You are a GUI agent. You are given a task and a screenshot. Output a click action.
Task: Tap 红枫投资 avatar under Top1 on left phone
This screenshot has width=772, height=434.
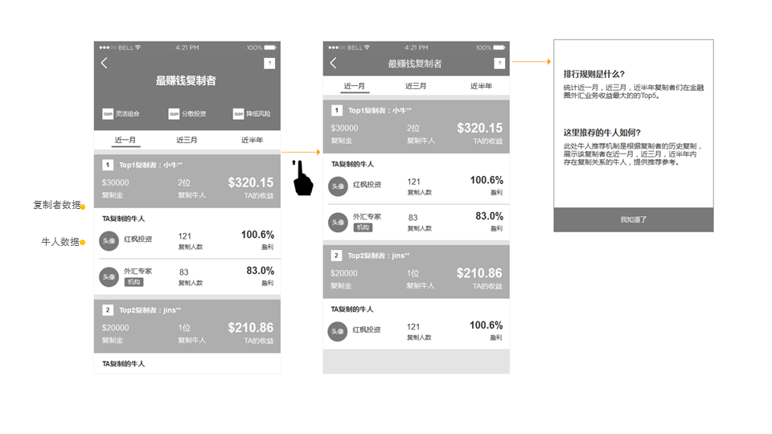109,241
